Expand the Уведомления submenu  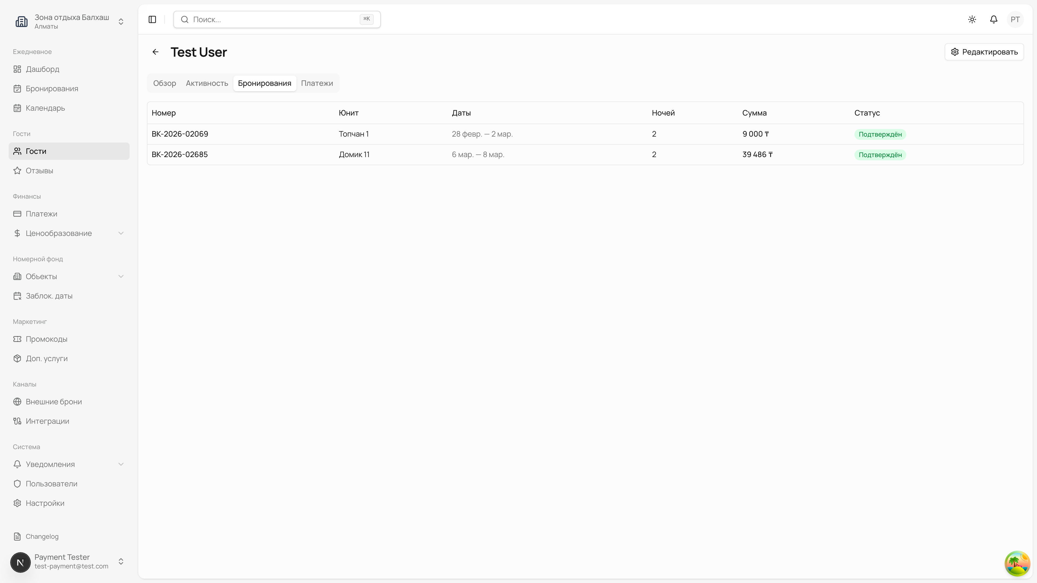click(121, 464)
